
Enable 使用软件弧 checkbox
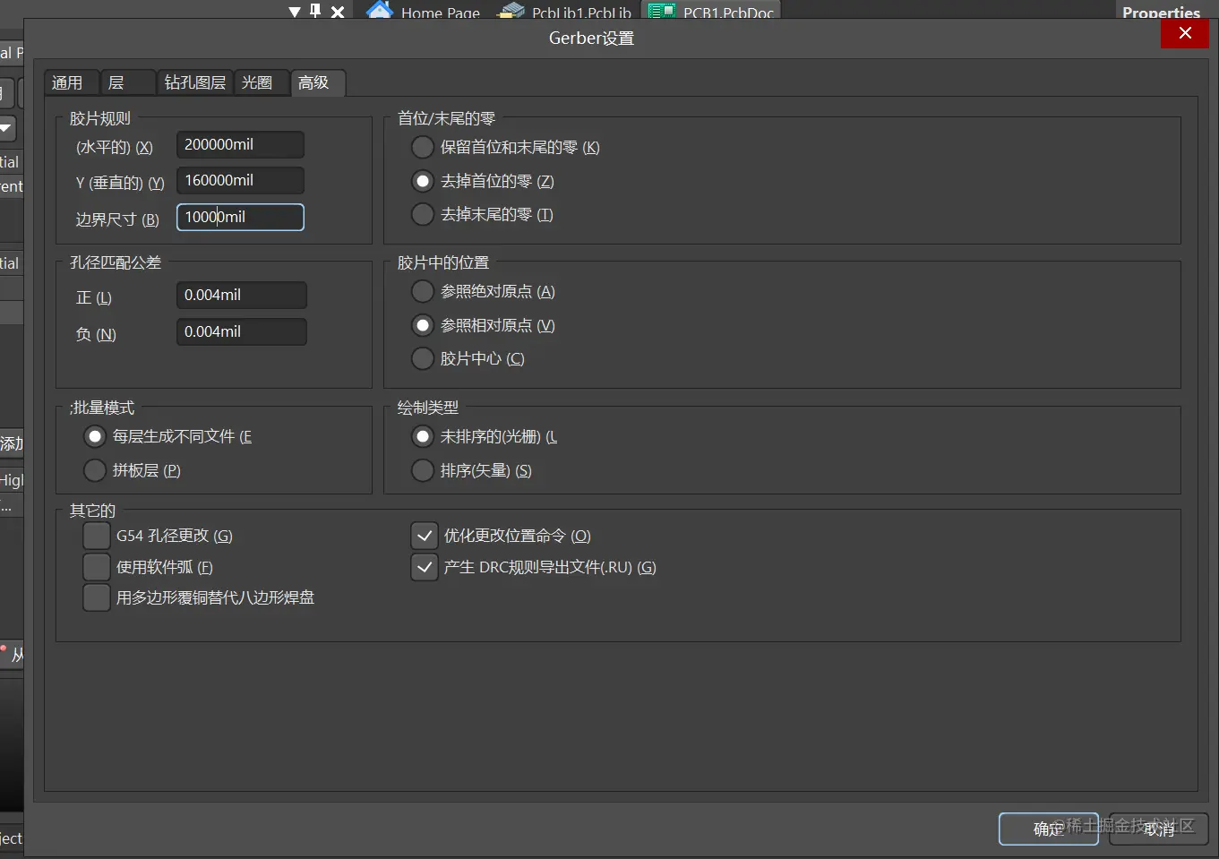[96, 567]
